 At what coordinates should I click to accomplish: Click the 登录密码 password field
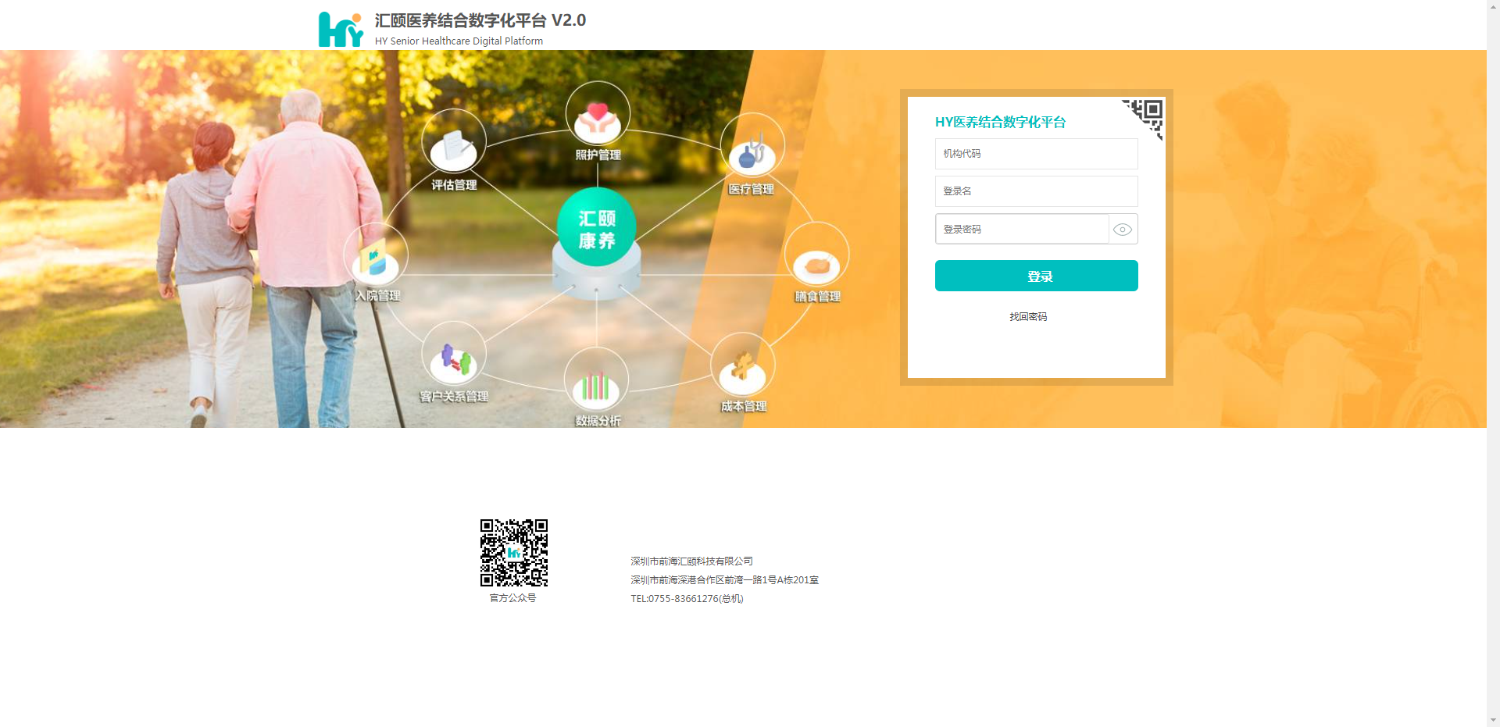[x=1022, y=230]
